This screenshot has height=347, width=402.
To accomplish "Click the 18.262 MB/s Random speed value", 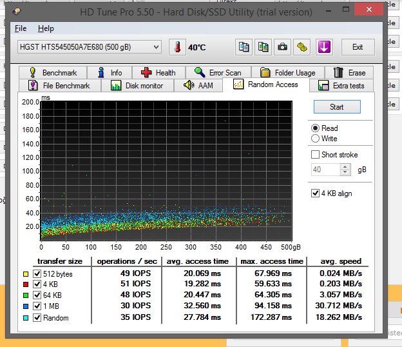I will (x=339, y=317).
